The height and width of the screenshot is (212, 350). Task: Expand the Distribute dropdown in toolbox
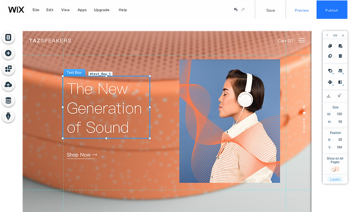click(x=330, y=83)
